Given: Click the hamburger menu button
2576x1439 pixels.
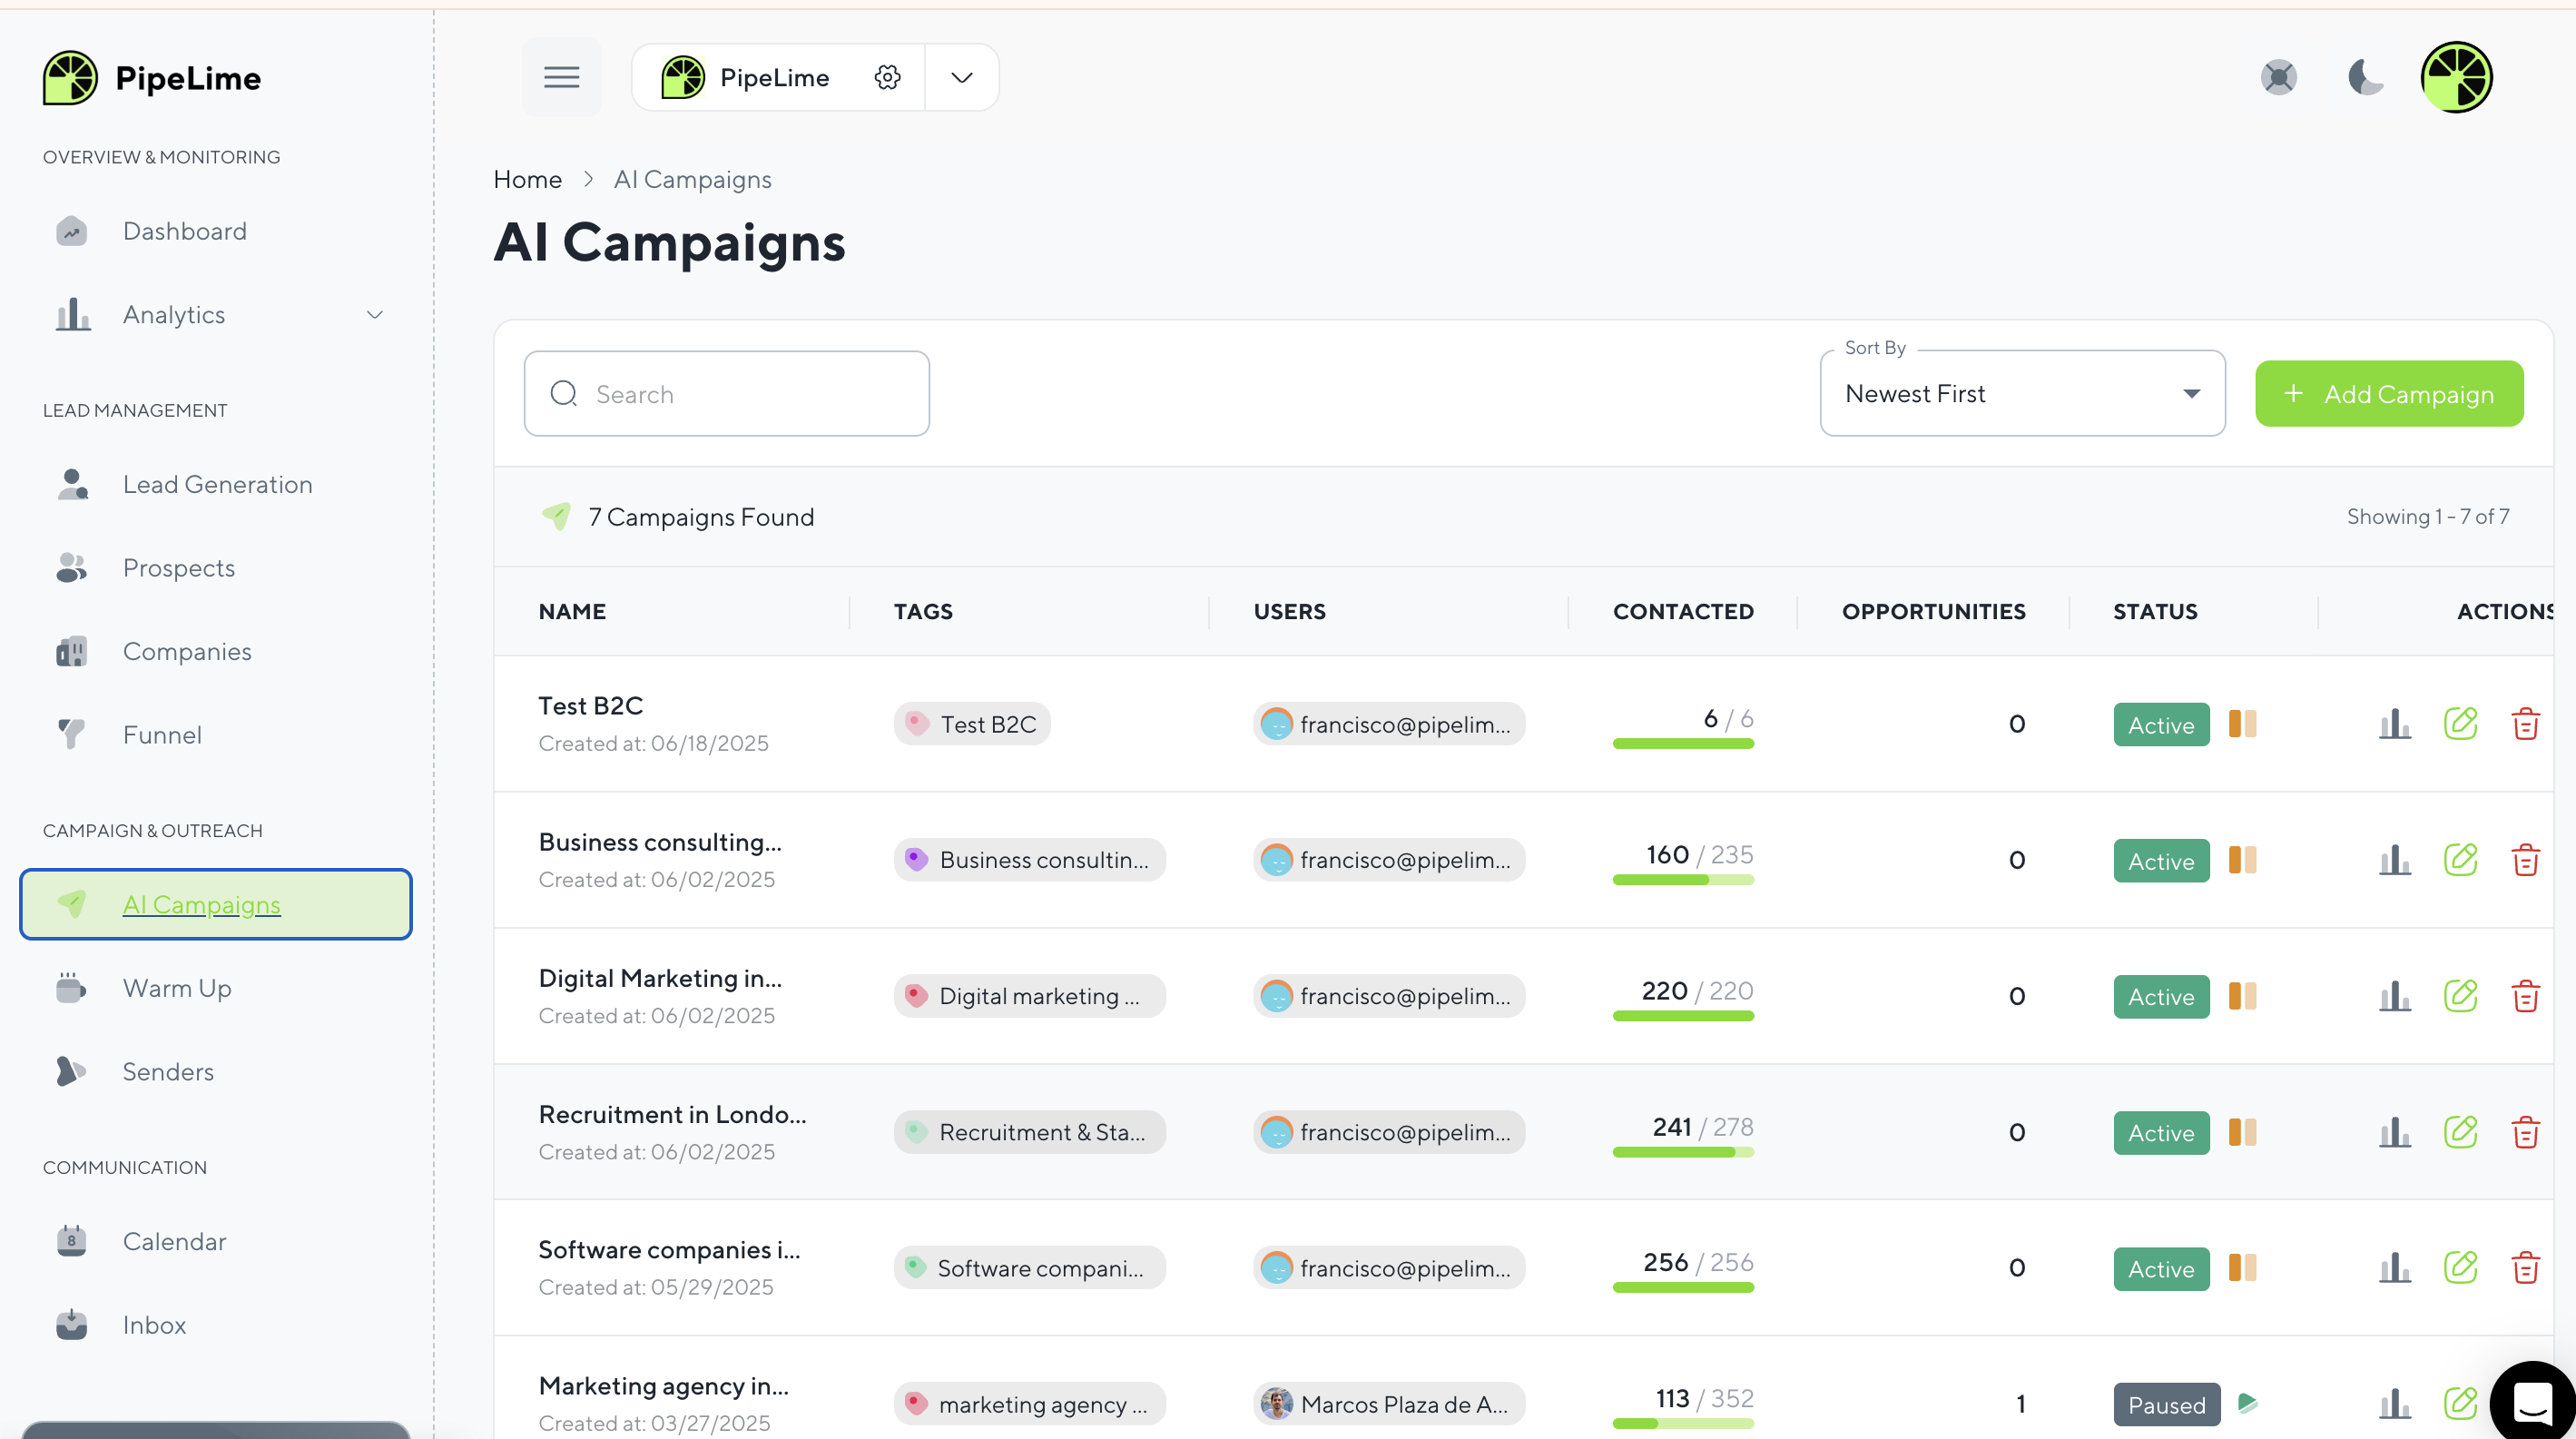Looking at the screenshot, I should [x=561, y=77].
